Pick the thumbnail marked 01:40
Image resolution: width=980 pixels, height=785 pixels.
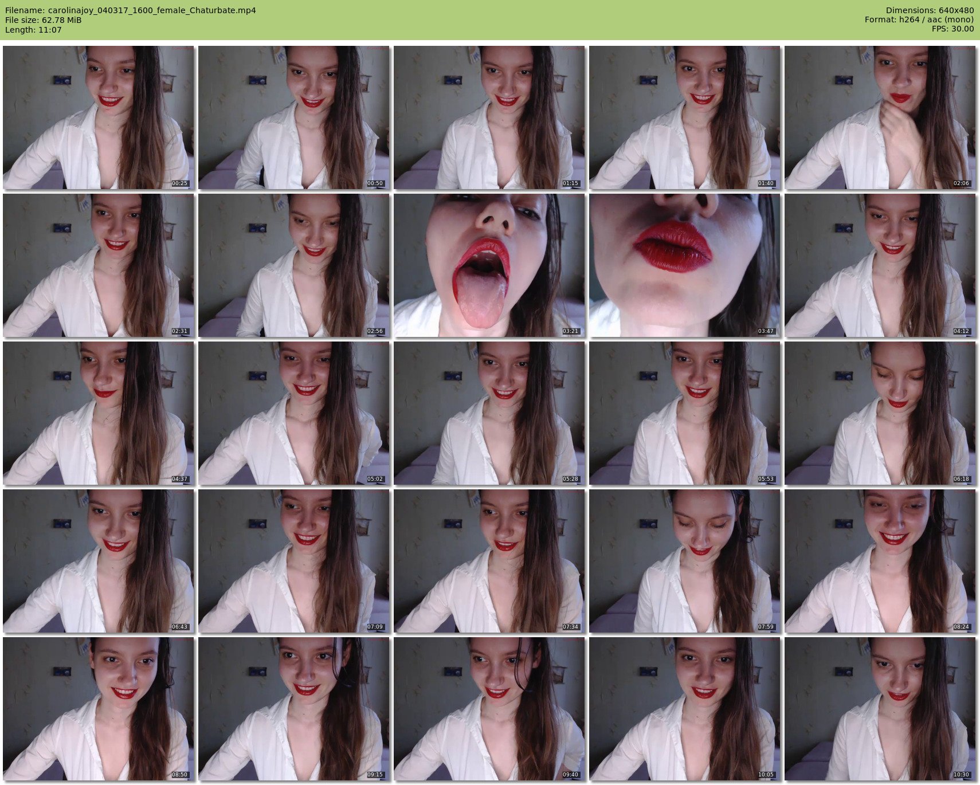pos(685,117)
